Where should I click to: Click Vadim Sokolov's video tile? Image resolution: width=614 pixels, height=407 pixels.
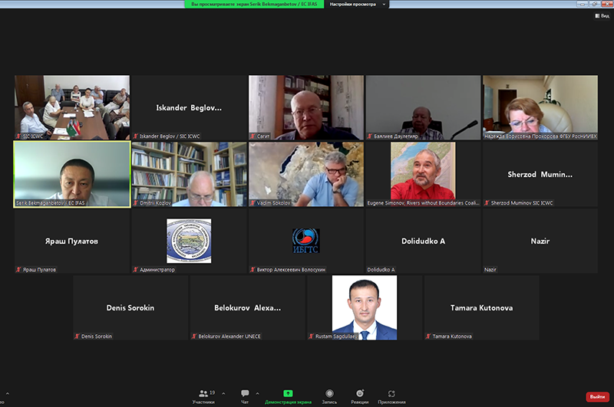(305, 174)
